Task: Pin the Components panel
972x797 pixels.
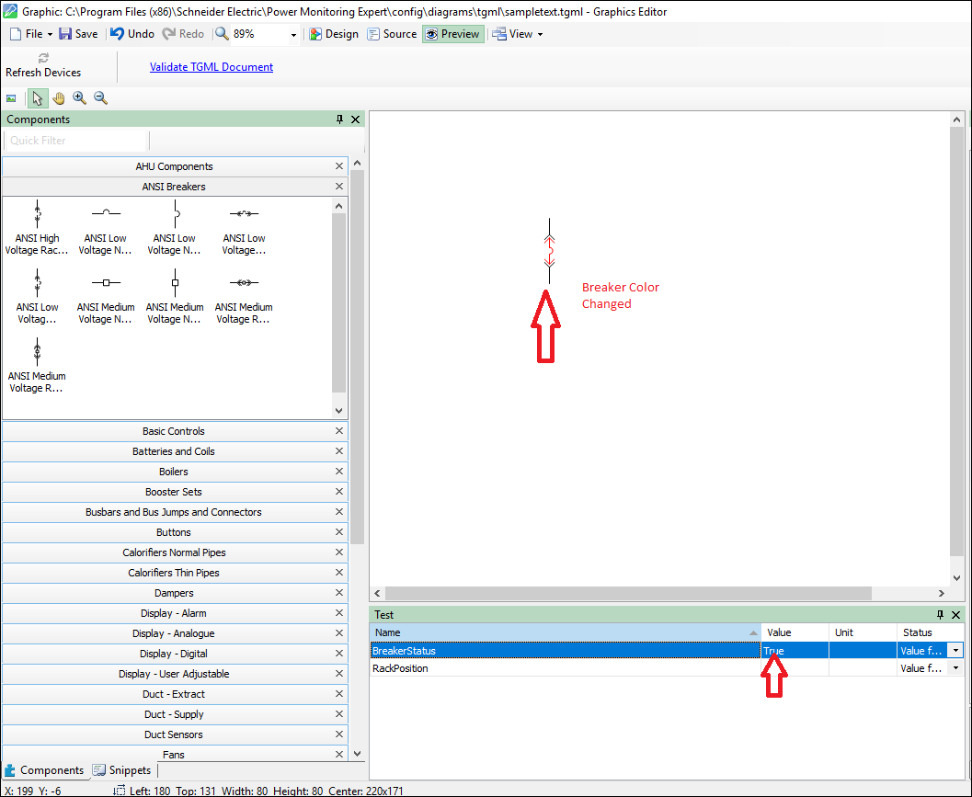Action: [339, 120]
